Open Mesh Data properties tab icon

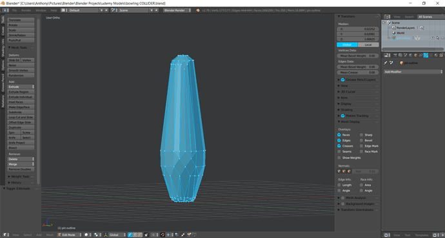coord(431,55)
